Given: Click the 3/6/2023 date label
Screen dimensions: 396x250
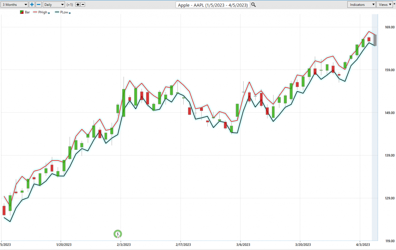Looking at the screenshot, I should pos(243,245).
